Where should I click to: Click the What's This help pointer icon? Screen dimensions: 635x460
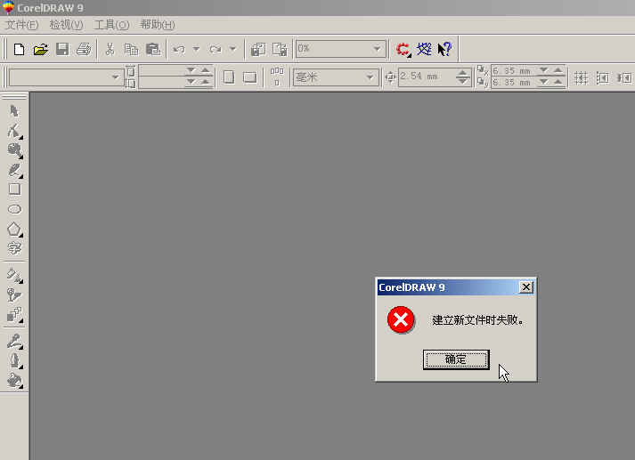pyautogui.click(x=444, y=49)
